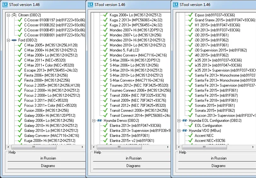This screenshot has width=256, height=178.
Task: Click the Hyundai Denso logo icon
Action: 99,121
